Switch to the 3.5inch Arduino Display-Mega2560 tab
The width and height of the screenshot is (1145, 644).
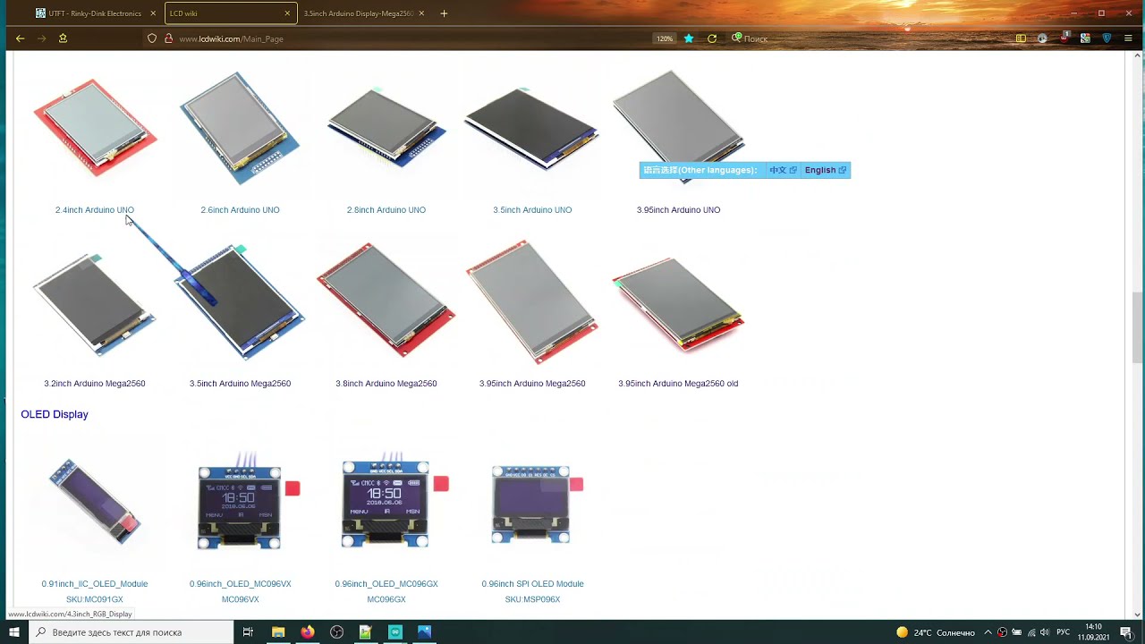365,13
